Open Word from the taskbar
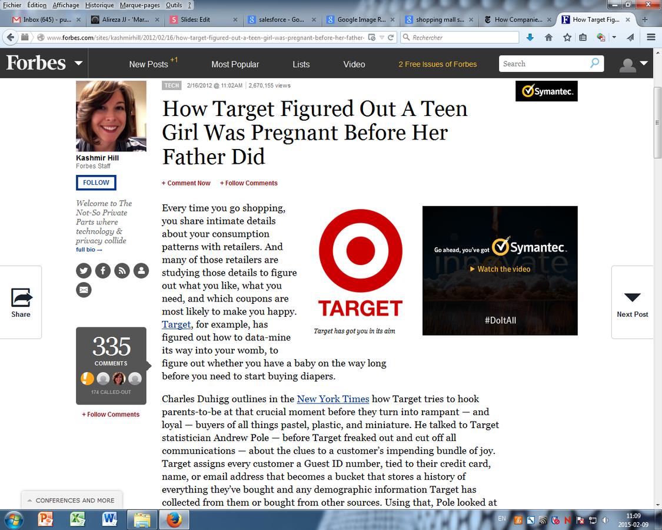This screenshot has width=662, height=530. [109, 519]
